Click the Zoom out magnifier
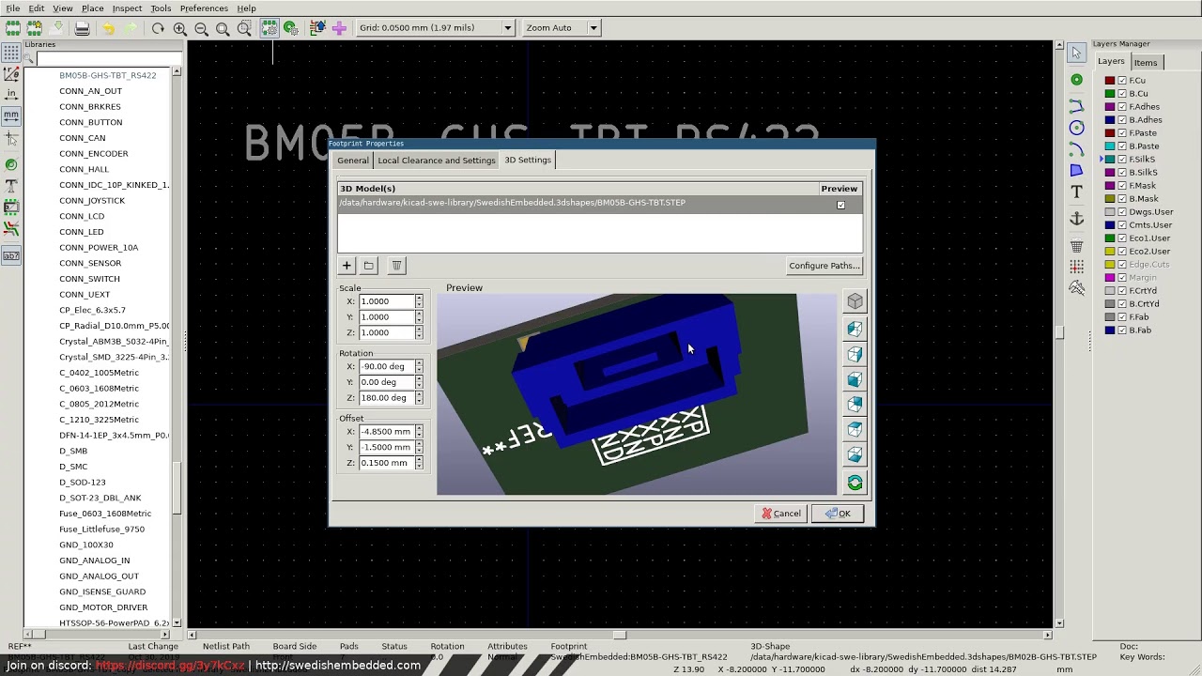This screenshot has width=1202, height=676. 201,28
